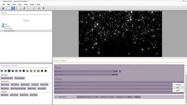
Task: Select the gray square command category icon
Action: (x=6, y=71)
